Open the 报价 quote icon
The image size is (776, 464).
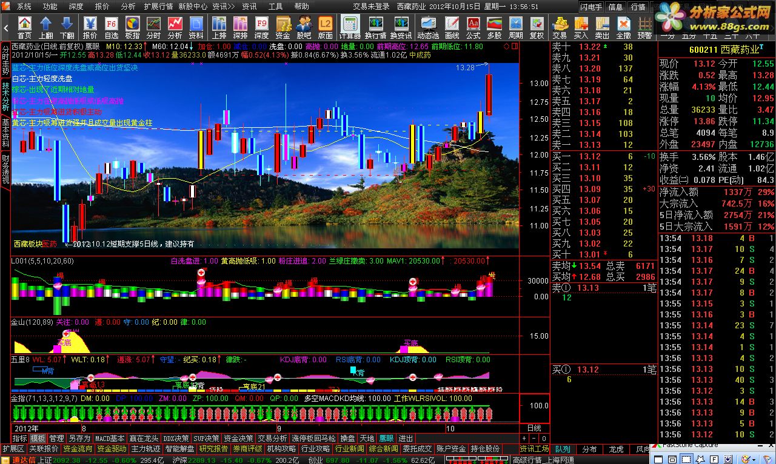point(90,28)
